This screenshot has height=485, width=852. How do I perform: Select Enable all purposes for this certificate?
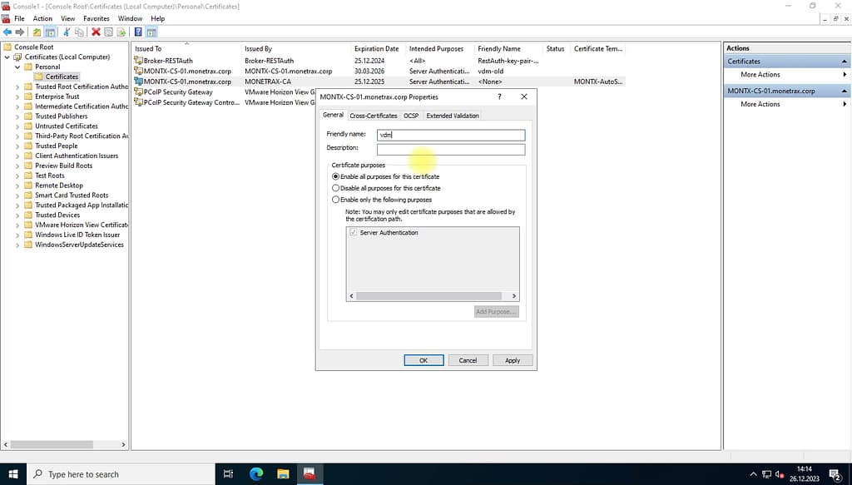(336, 176)
